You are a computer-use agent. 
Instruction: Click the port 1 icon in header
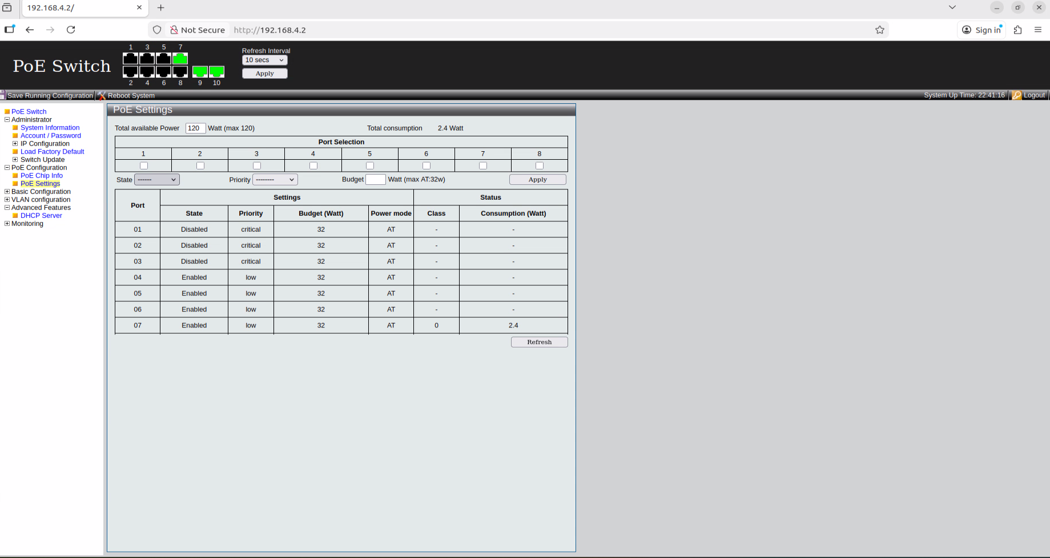[x=130, y=59]
